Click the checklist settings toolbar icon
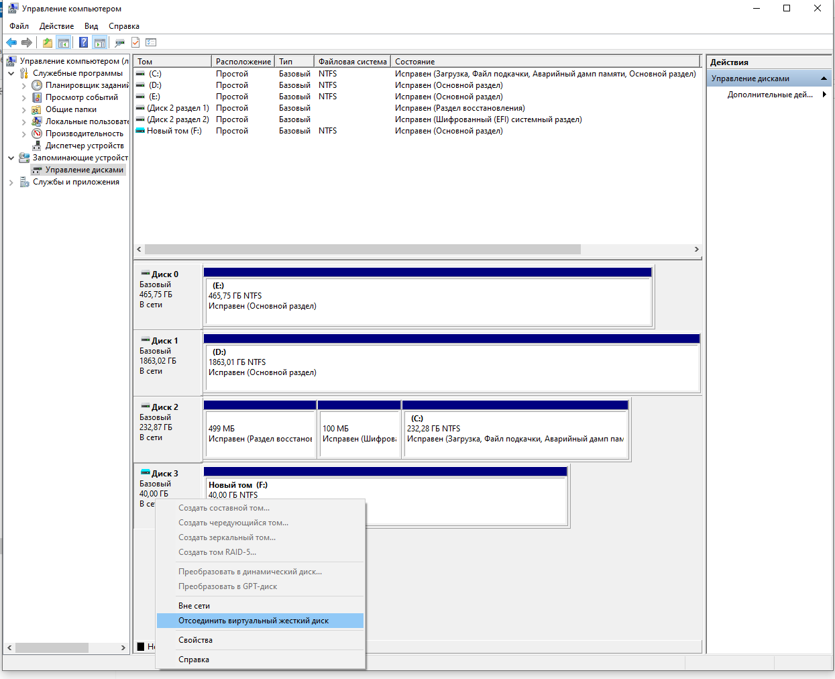The image size is (835, 679). point(151,42)
